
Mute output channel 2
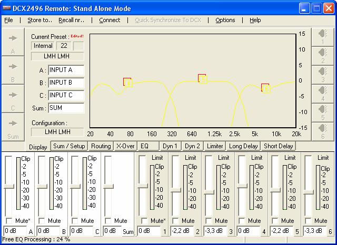click(x=175, y=220)
